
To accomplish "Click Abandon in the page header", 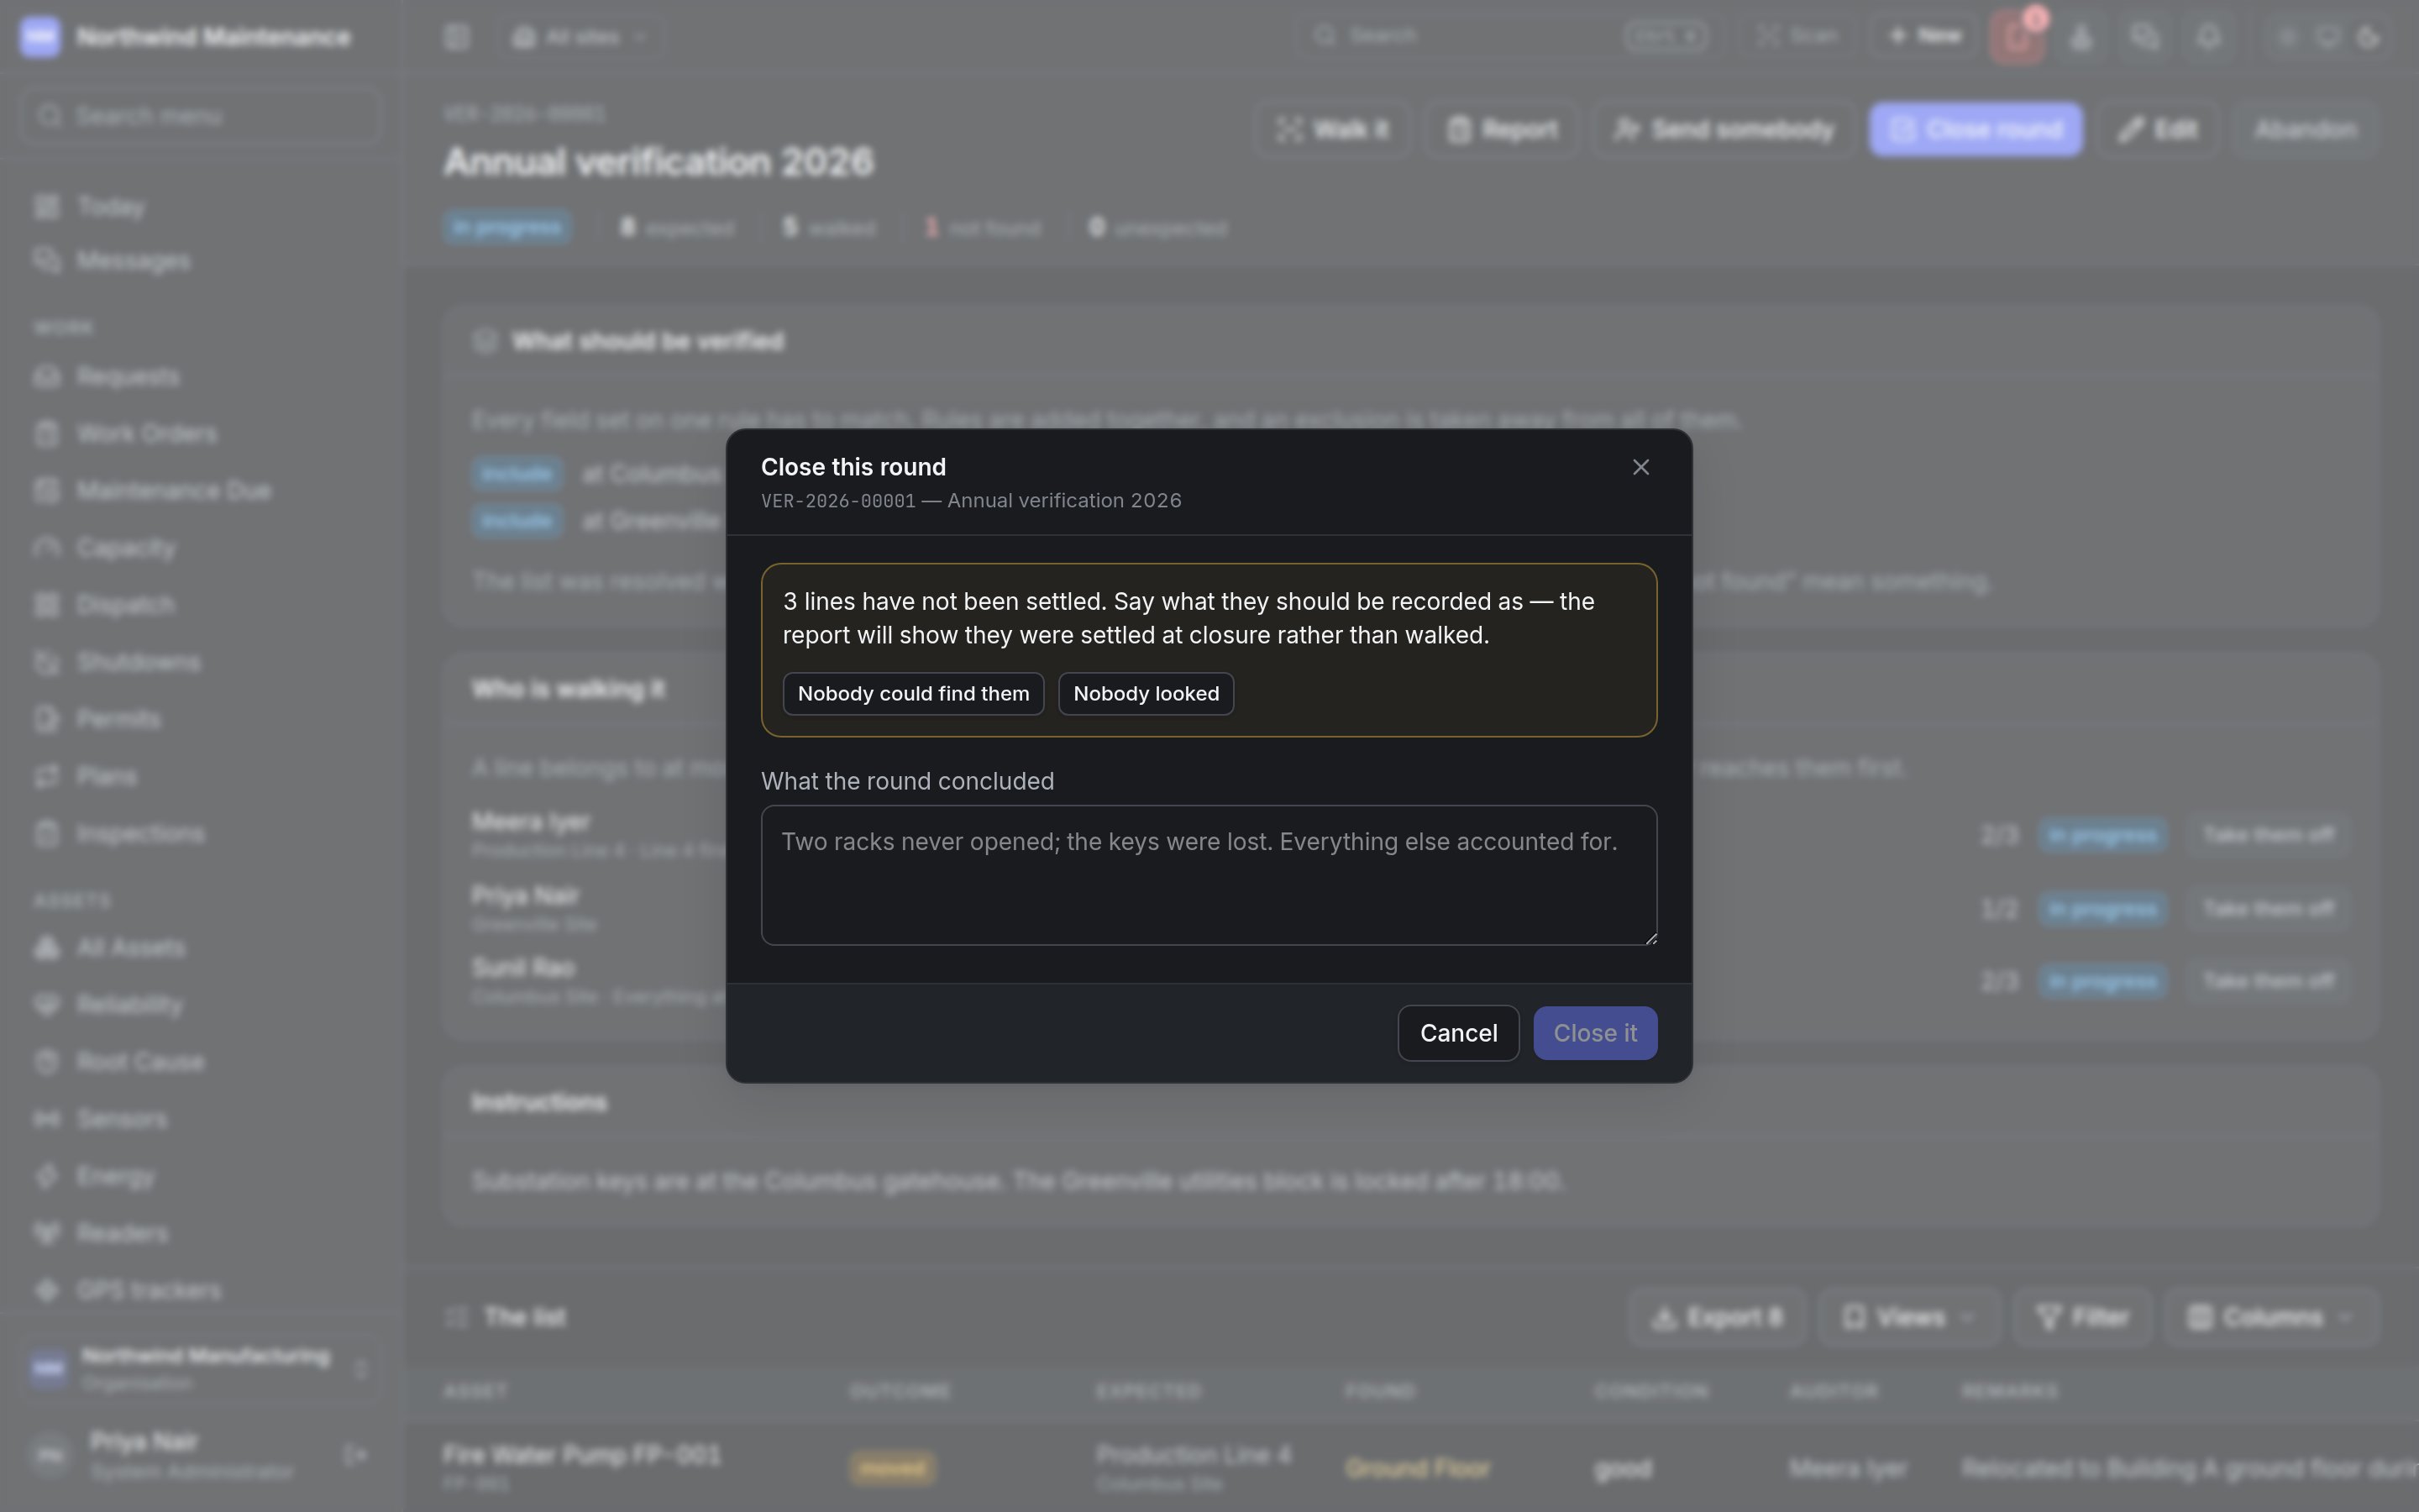I will coord(2304,129).
